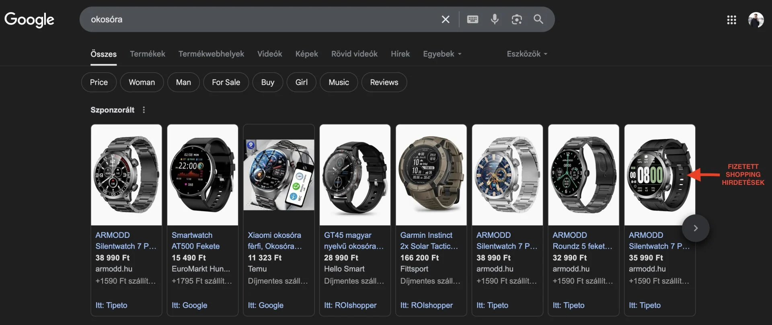Image resolution: width=772 pixels, height=325 pixels.
Task: Open the Google apps grid
Action: [731, 20]
